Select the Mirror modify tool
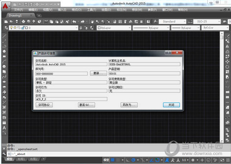The image size is (231, 164). click(228, 46)
